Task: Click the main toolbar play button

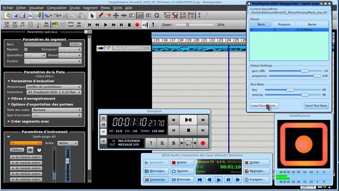Action: [x=105, y=25]
